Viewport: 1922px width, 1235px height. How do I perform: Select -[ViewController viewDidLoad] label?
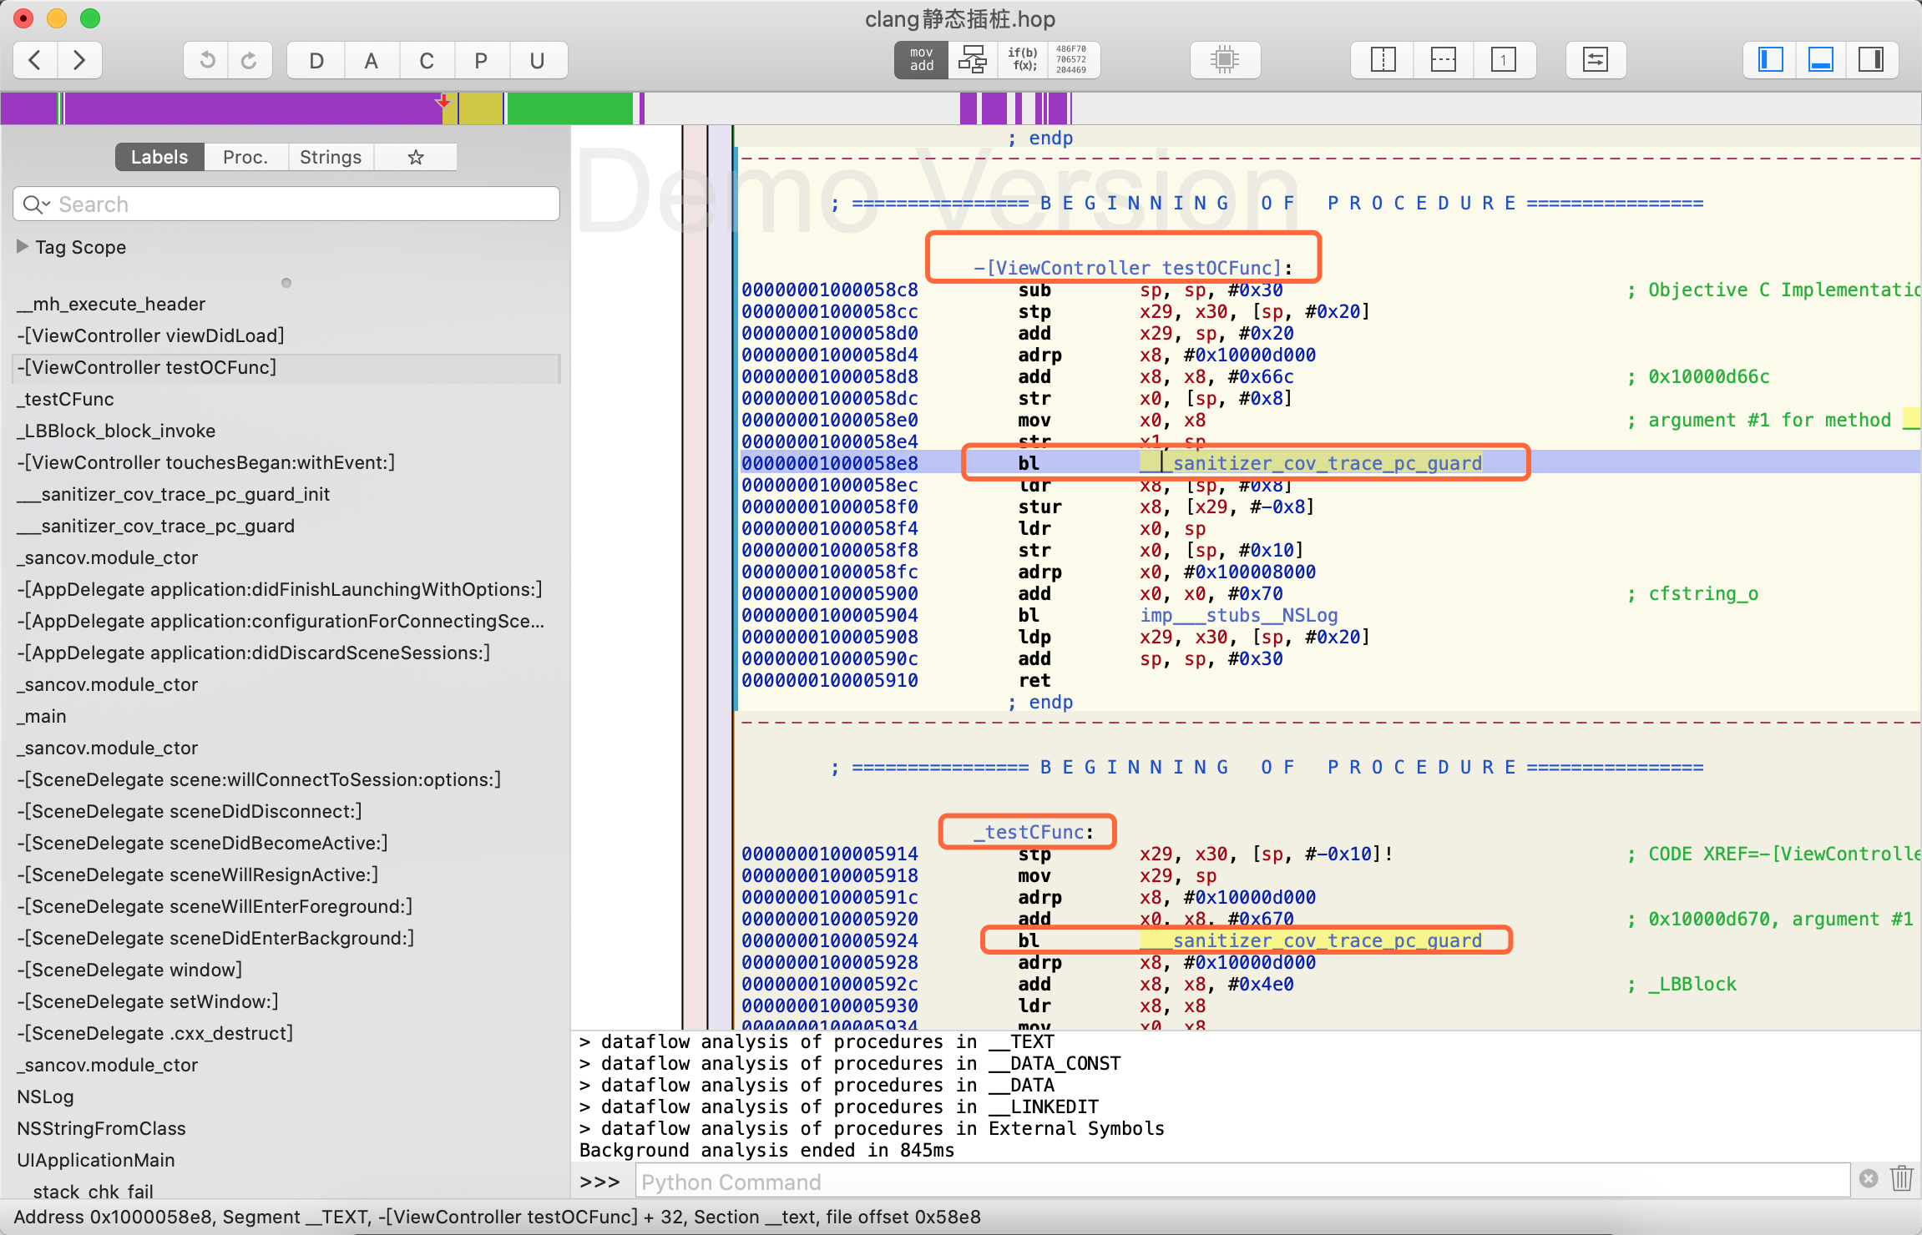tap(150, 335)
